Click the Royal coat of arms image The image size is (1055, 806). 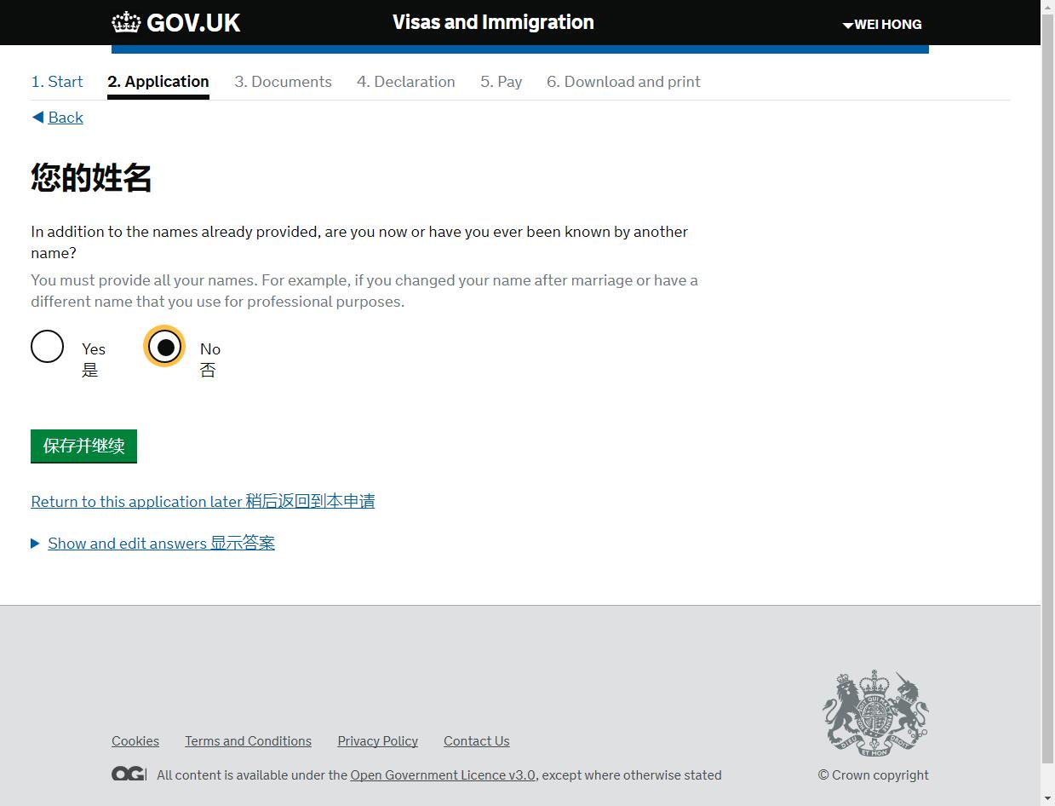click(875, 714)
